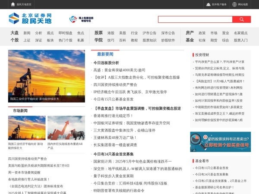Open the small oil pump thumbnail under 市场新闻
Screen dimensions: 259x194
(x=27, y=128)
